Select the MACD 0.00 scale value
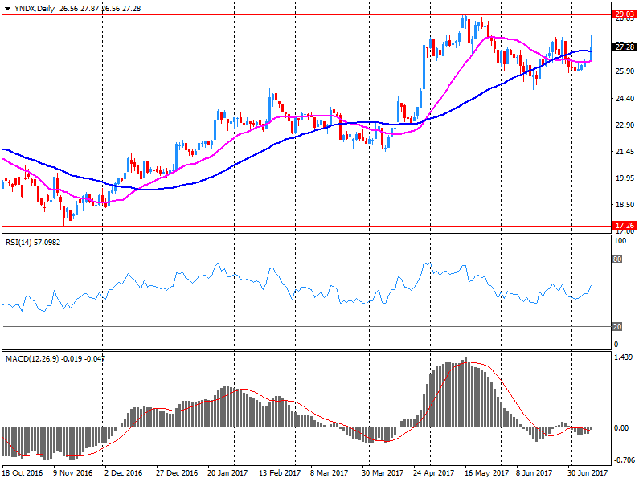Screen dimensions: 643x482 coord(621,427)
